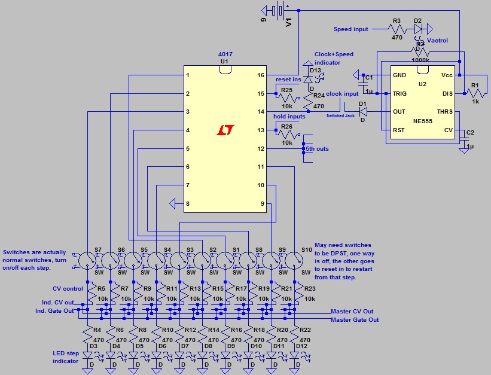Click the THRS pin on U2
This screenshot has width=491, height=375.
point(445,111)
